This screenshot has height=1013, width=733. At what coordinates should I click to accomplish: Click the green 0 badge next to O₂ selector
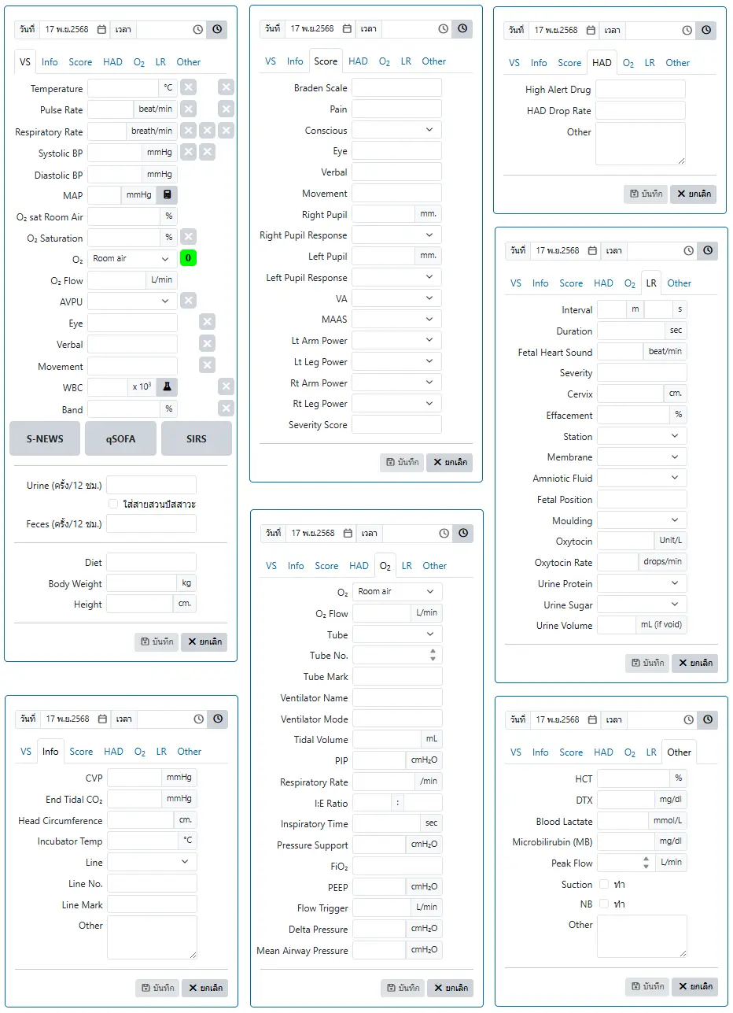coord(188,257)
